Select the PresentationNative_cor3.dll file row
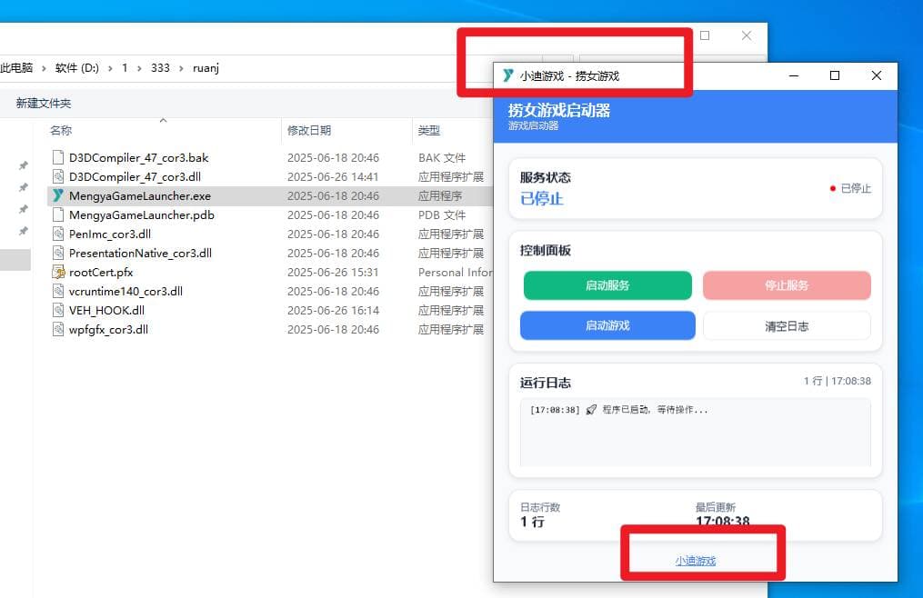Screen dimensions: 923x598 (x=140, y=253)
